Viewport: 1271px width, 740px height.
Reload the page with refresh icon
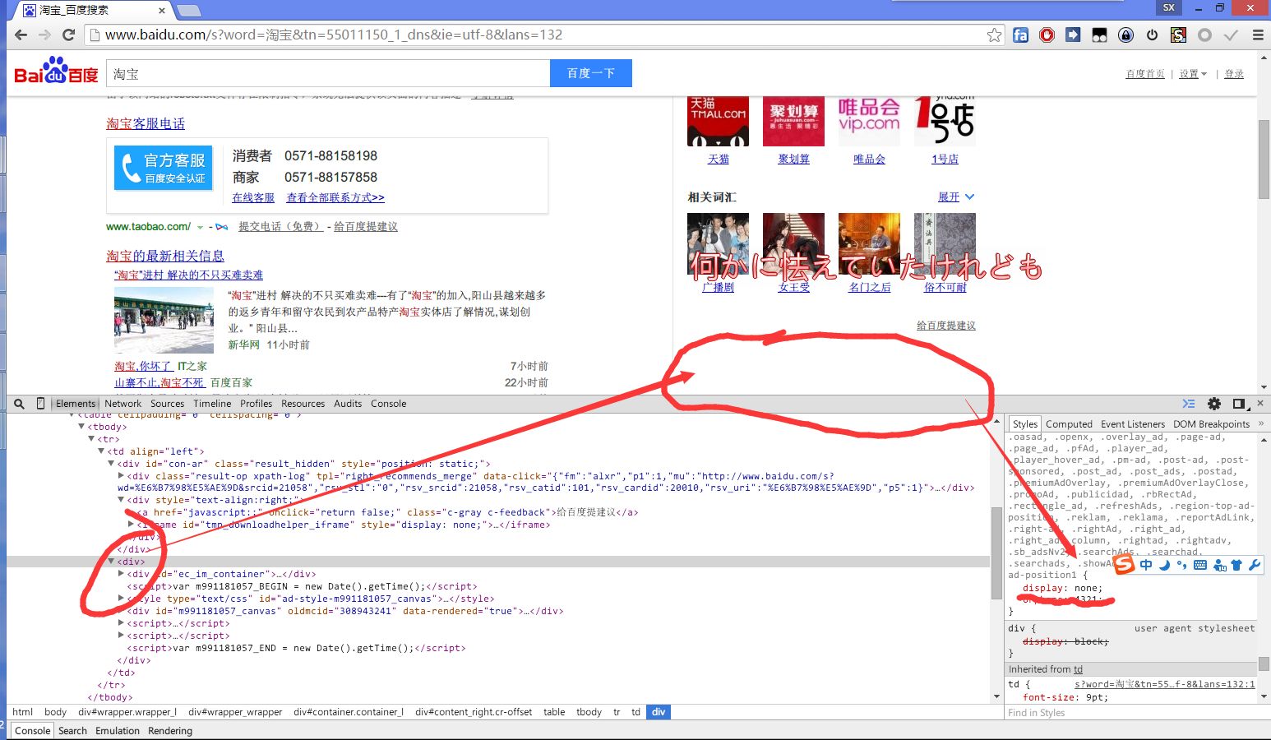click(69, 35)
